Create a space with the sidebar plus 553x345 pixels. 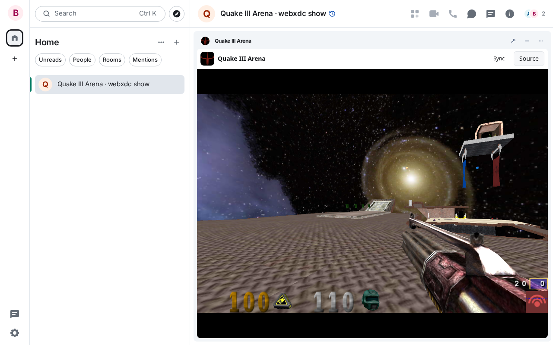pyautogui.click(x=15, y=59)
